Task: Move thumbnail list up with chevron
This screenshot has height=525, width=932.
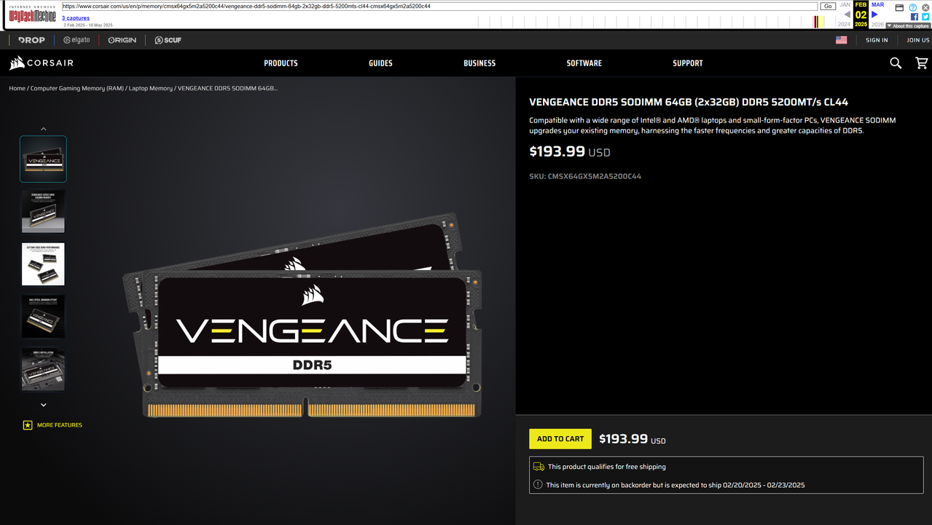Action: 43,129
